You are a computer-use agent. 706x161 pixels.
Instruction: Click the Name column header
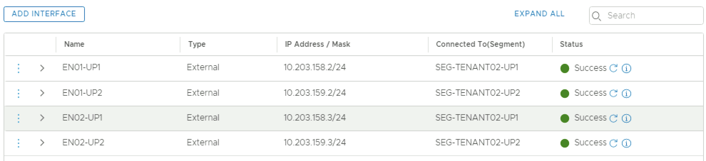click(x=74, y=44)
